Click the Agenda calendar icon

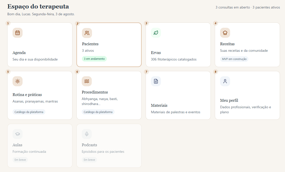pos(18,33)
